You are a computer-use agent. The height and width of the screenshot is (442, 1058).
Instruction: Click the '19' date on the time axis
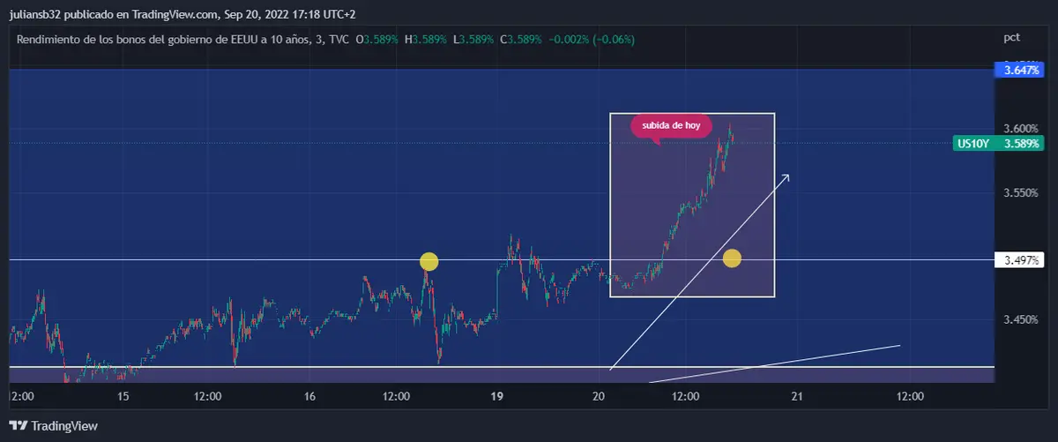[496, 397]
